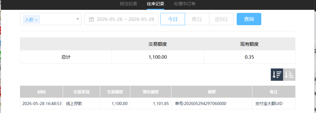This screenshot has width=316, height=113.
Task: Select the 今日 date filter
Action: 173,19
